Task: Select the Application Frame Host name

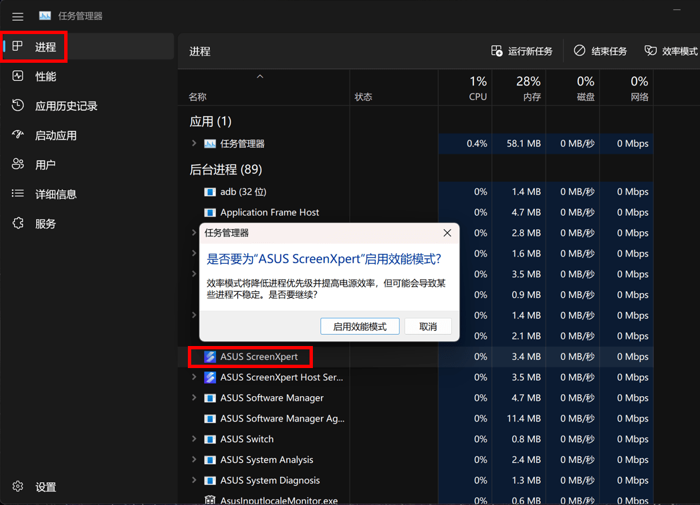Action: 269,212
